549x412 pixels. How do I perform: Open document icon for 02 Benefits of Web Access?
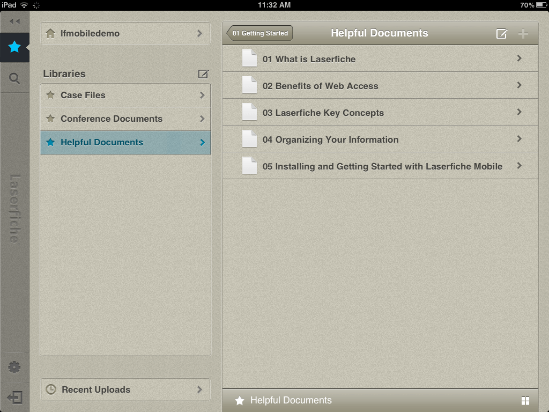click(250, 85)
